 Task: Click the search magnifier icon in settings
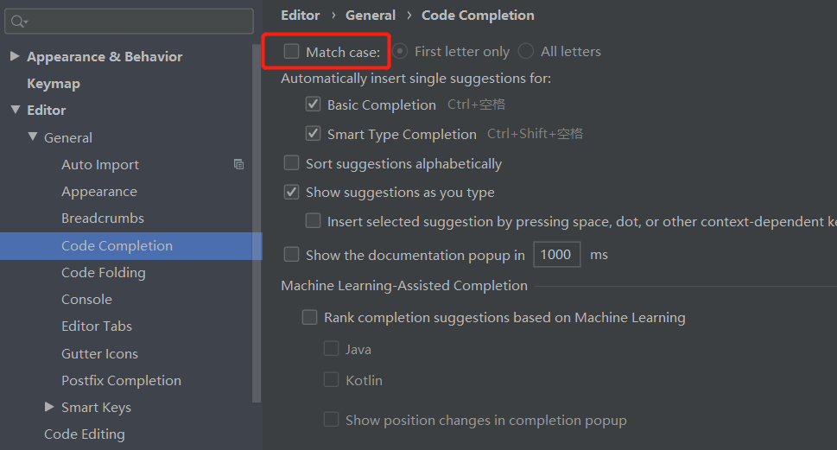coord(19,21)
